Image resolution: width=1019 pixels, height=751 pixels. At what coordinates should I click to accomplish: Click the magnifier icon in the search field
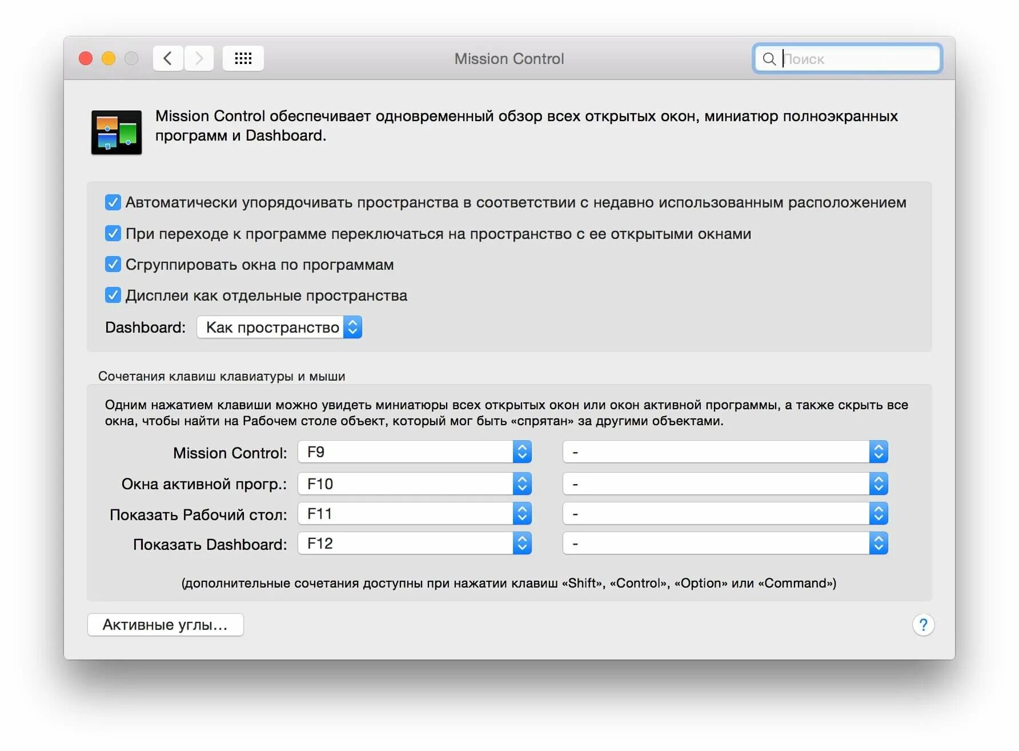click(x=769, y=59)
